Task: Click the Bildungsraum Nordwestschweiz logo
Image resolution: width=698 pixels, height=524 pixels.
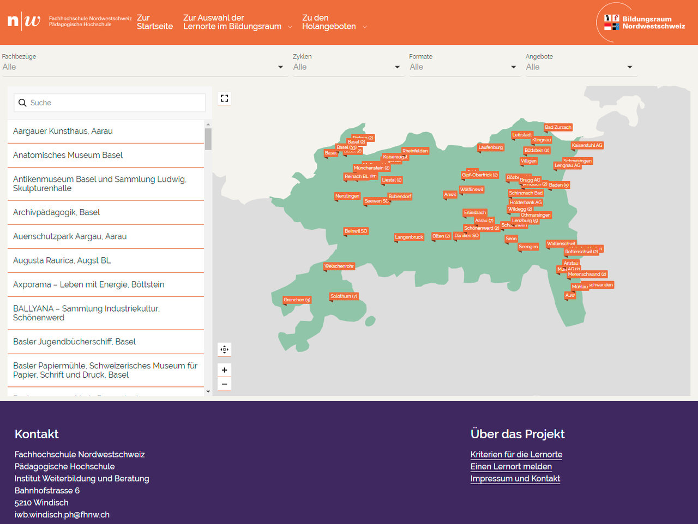Action: pyautogui.click(x=643, y=22)
